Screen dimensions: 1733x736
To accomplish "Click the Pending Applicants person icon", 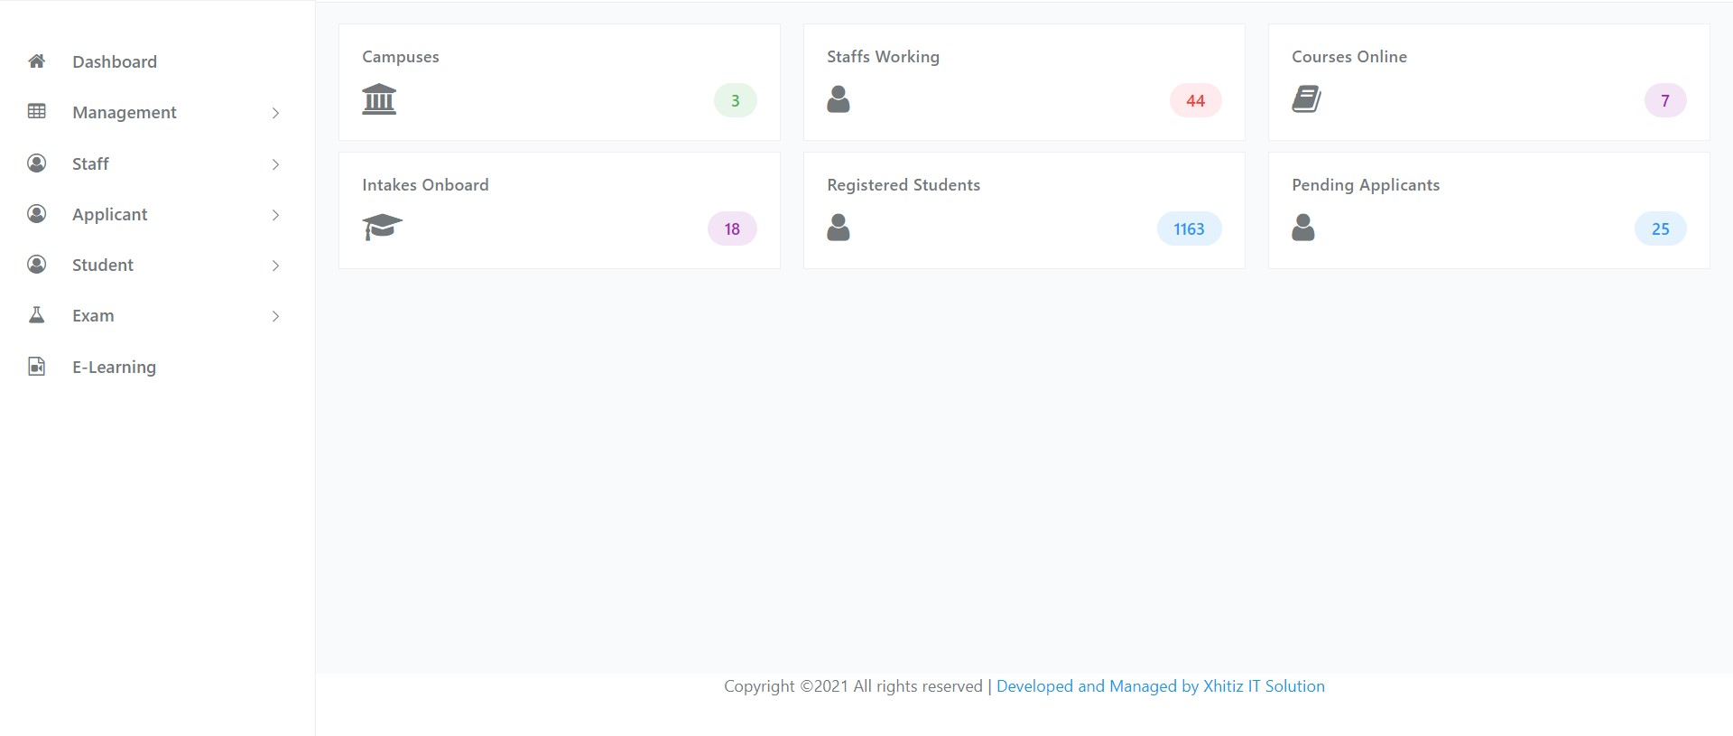I will (1303, 228).
